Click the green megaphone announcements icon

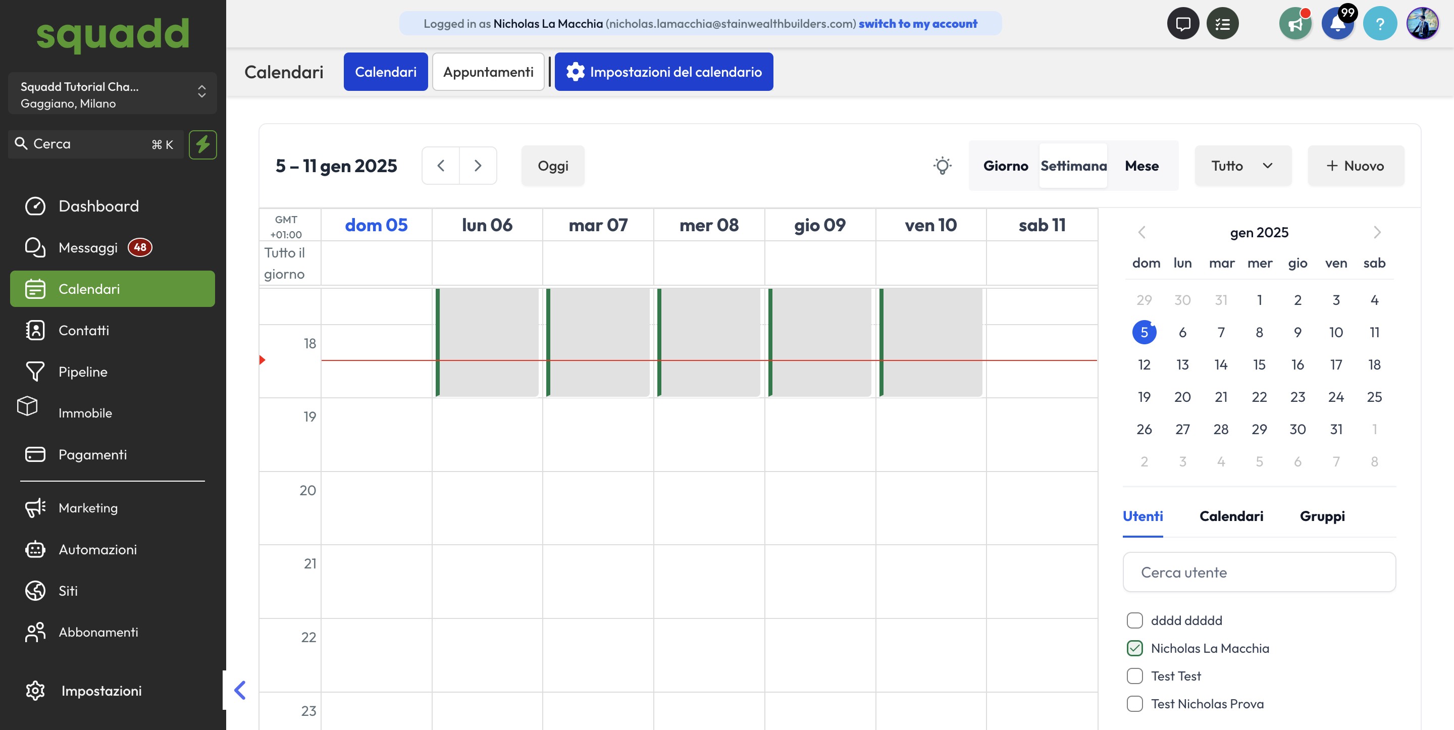1295,24
